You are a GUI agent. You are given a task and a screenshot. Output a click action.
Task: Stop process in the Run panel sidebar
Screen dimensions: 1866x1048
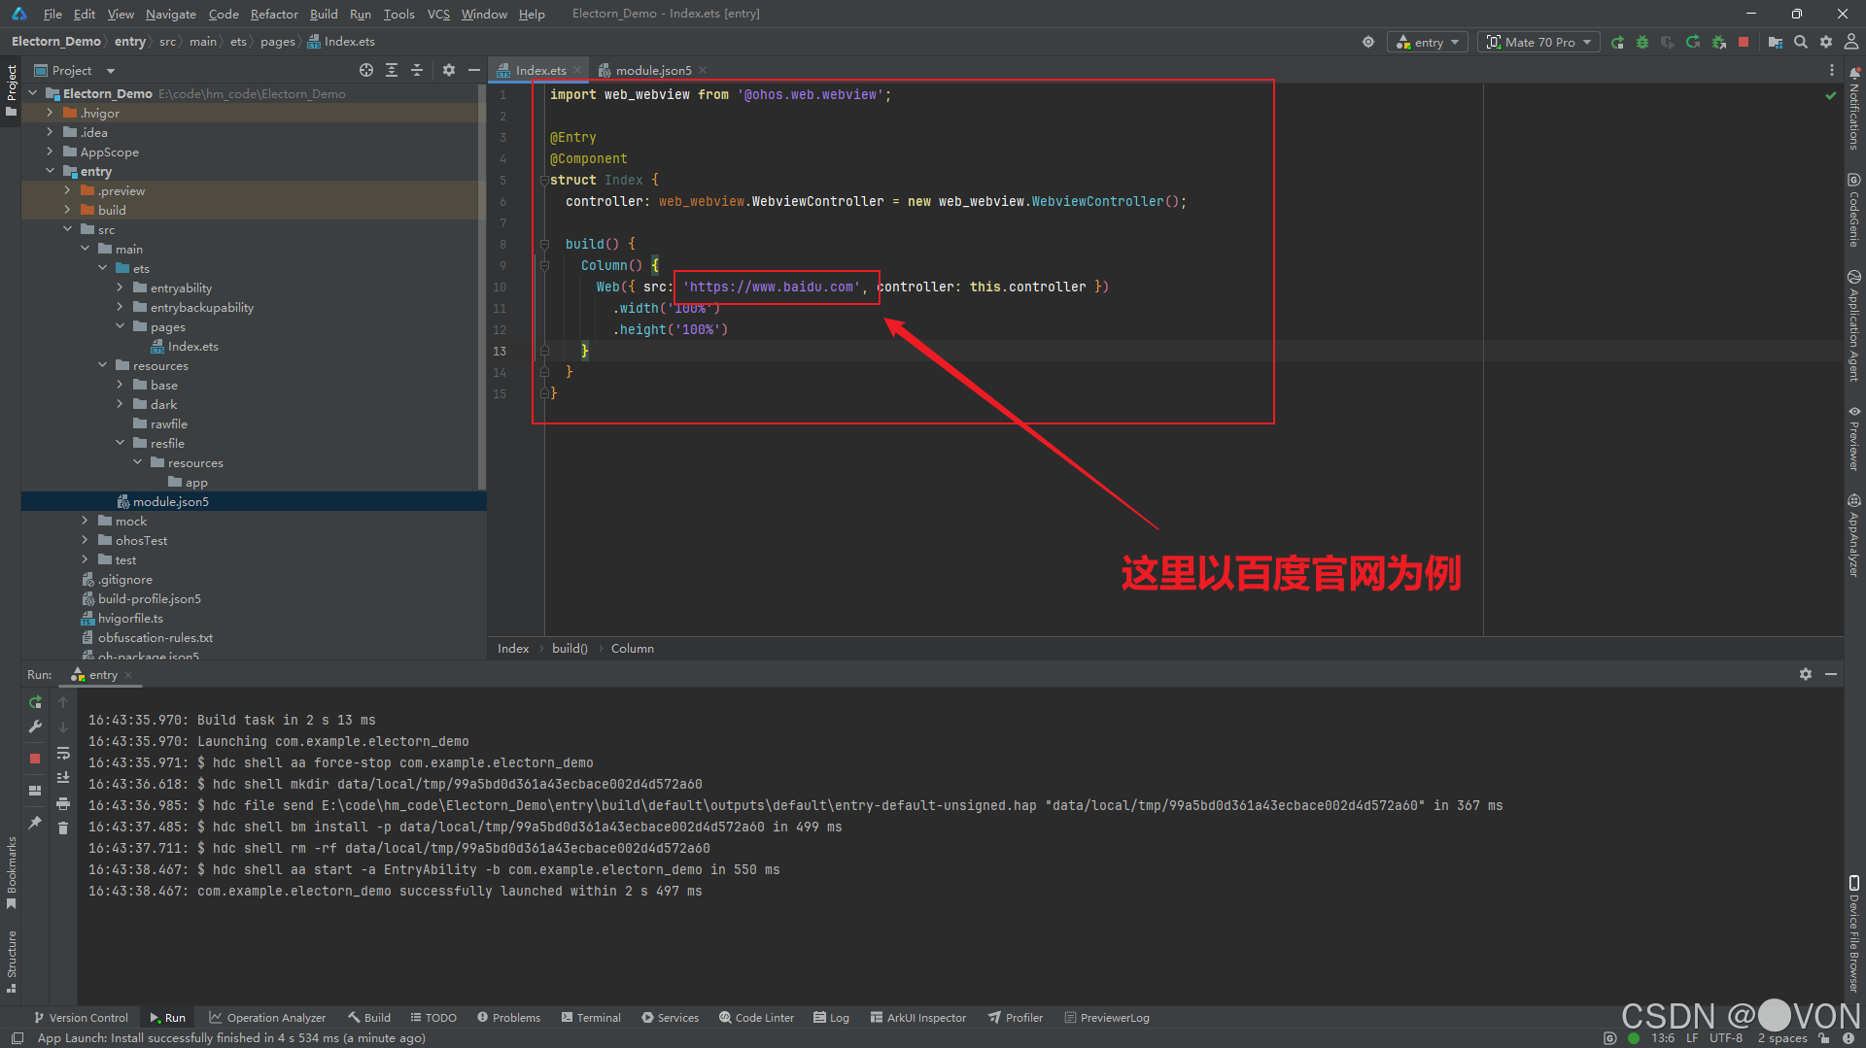click(x=35, y=758)
